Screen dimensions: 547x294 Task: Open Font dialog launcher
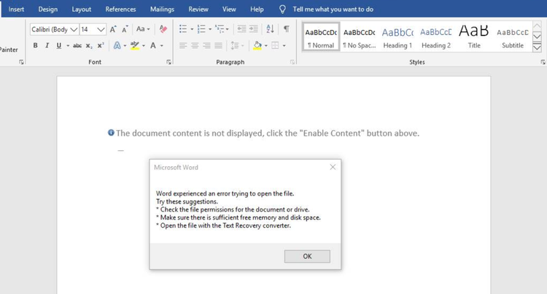coord(169,62)
